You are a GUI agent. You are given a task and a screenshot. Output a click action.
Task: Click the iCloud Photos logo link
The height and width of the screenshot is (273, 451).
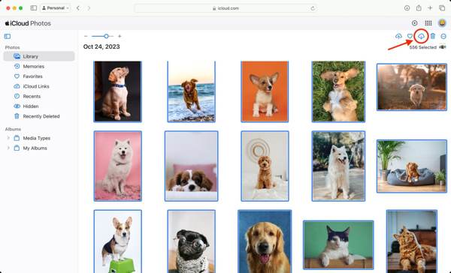tap(28, 23)
